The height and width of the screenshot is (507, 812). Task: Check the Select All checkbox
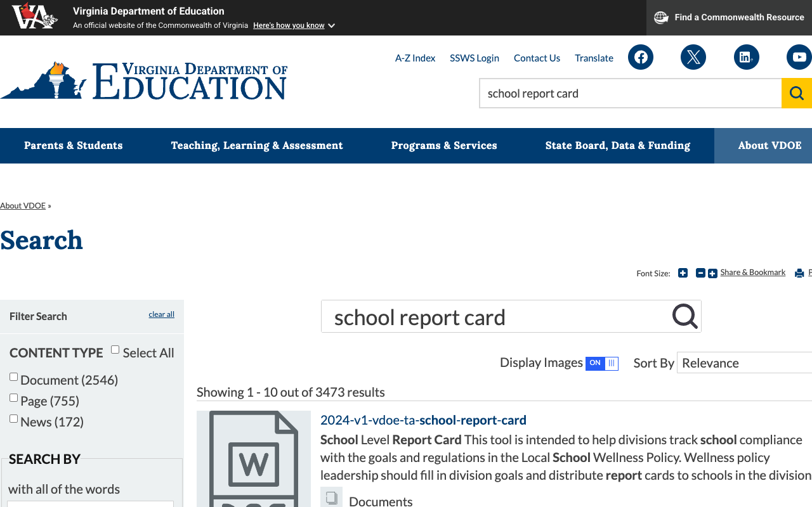click(x=115, y=350)
